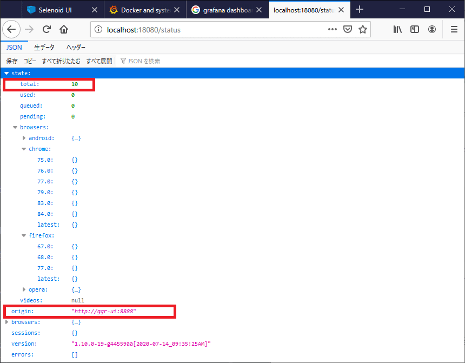The image size is (465, 363).
Task: Close the Selenoid UI tab
Action: [95, 10]
